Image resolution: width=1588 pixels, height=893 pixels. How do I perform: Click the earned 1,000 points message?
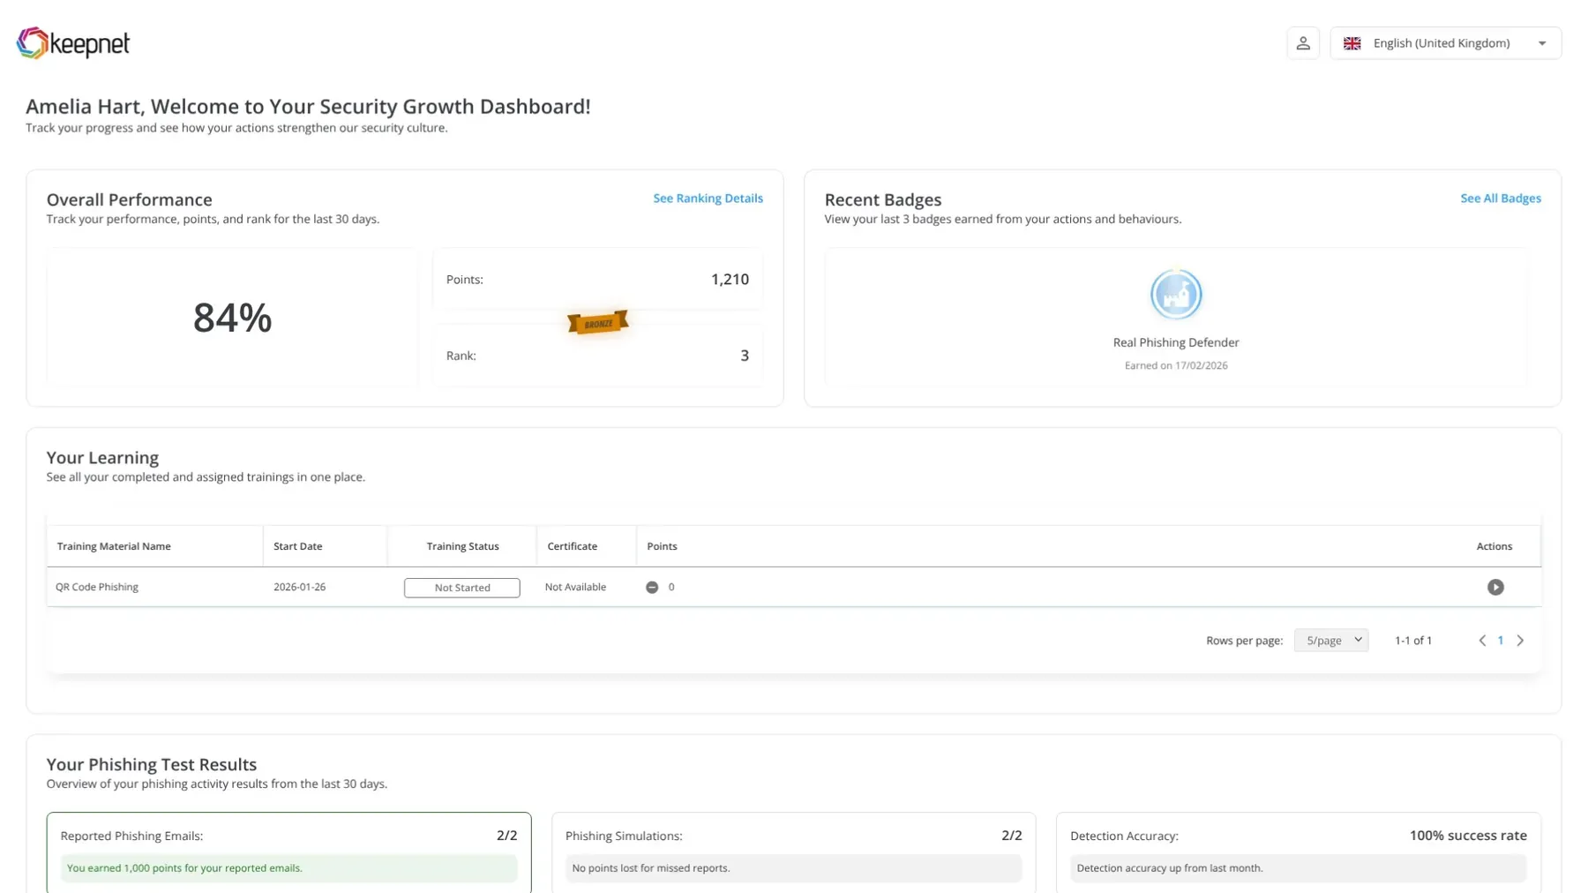[x=288, y=868]
